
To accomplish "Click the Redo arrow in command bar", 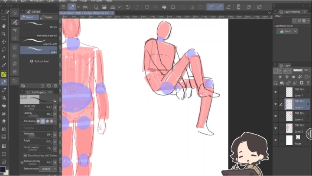I will point(136,7).
